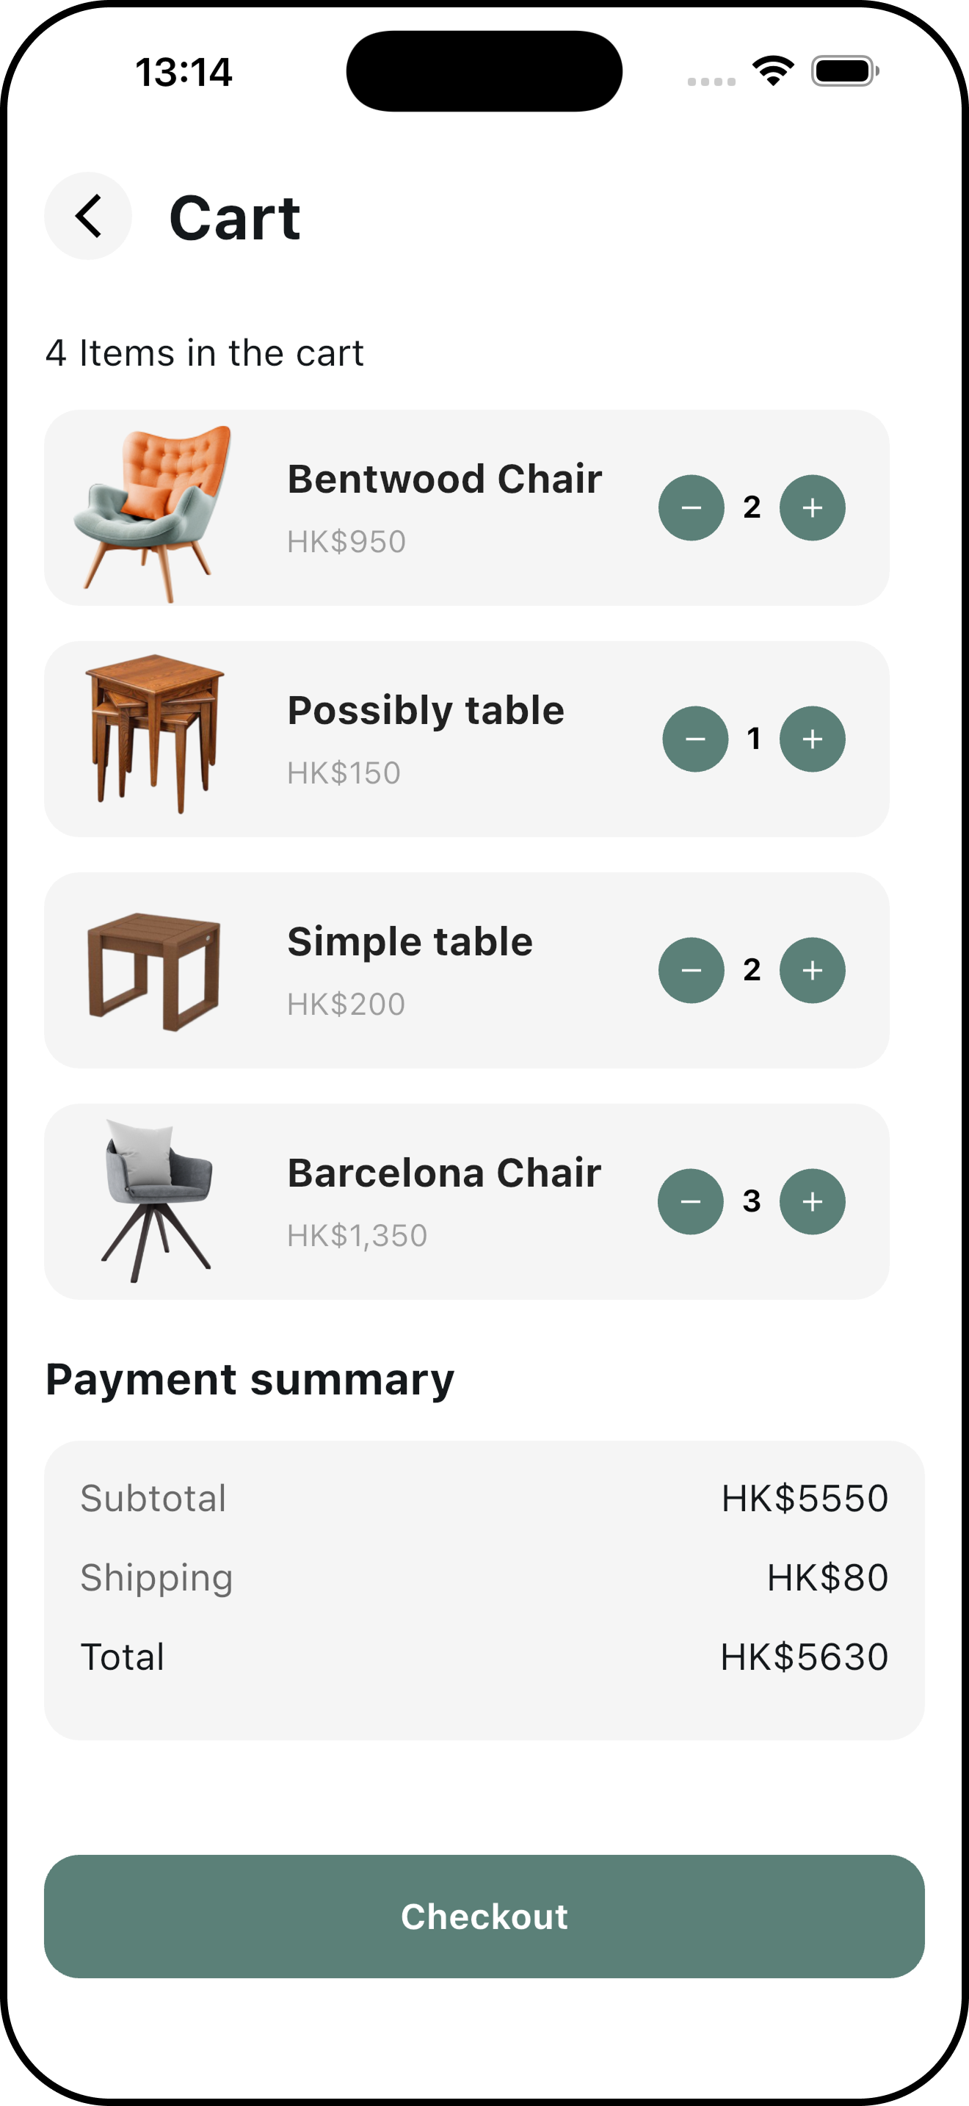Tap the Possibly table thumbnail
This screenshot has width=969, height=2106.
pos(154,734)
